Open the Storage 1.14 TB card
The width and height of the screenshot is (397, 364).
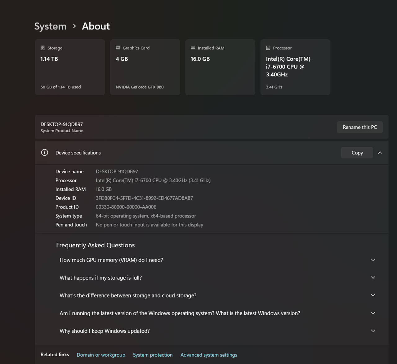point(70,67)
